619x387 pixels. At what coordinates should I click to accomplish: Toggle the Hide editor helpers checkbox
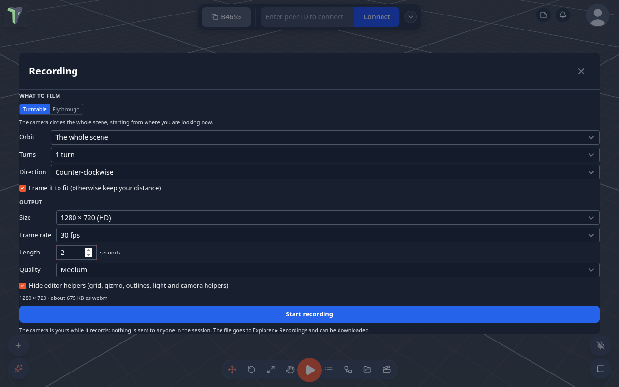point(23,285)
